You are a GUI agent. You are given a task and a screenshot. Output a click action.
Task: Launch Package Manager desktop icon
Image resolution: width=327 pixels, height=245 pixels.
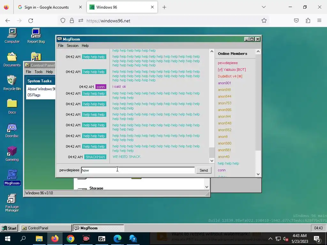click(x=12, y=203)
